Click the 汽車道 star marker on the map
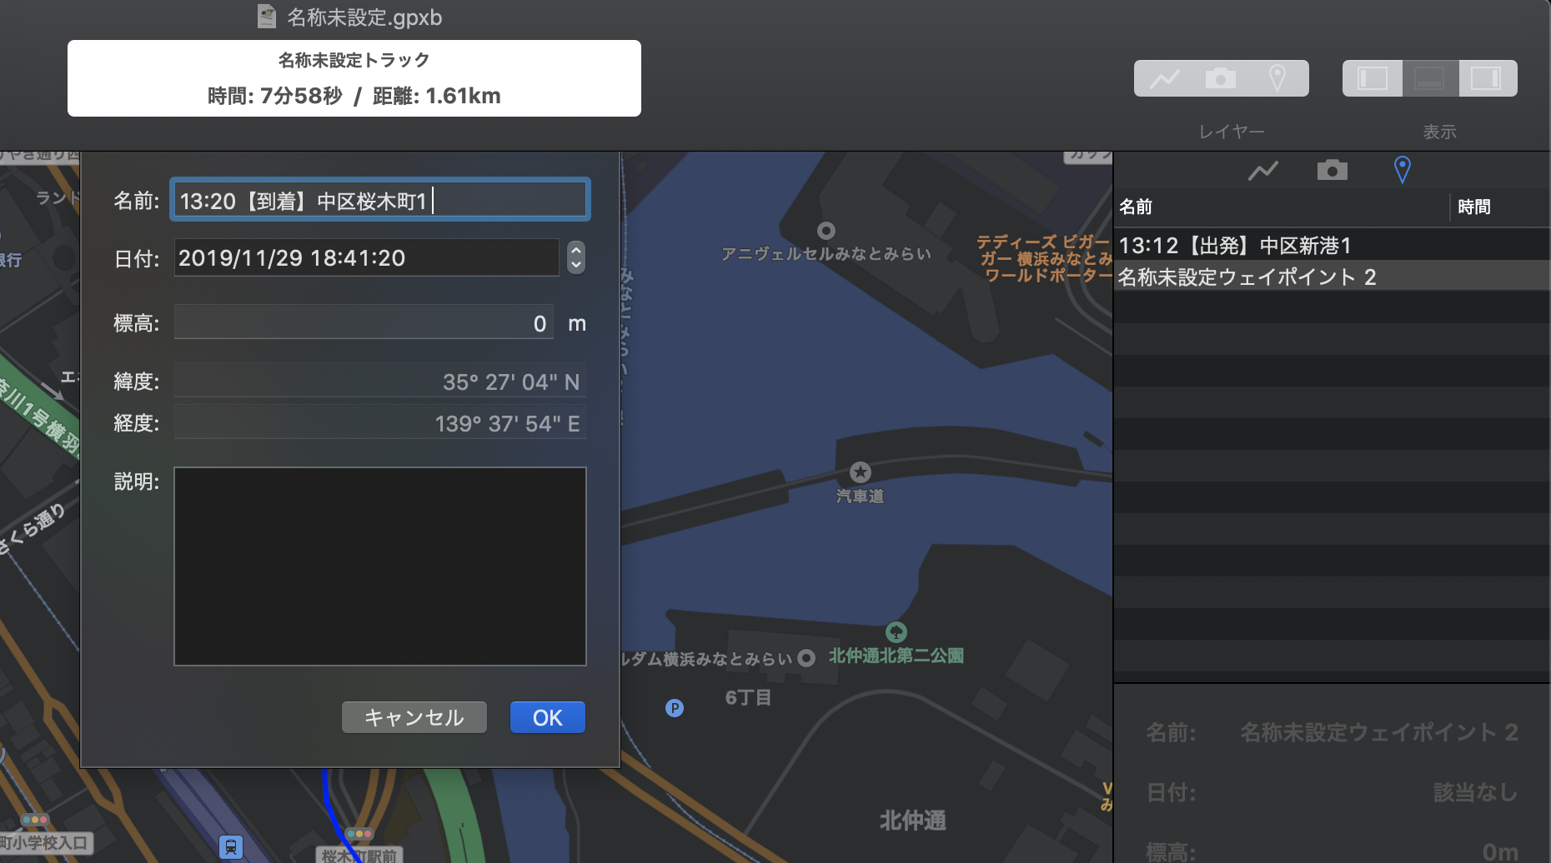The width and height of the screenshot is (1551, 863). click(x=861, y=472)
